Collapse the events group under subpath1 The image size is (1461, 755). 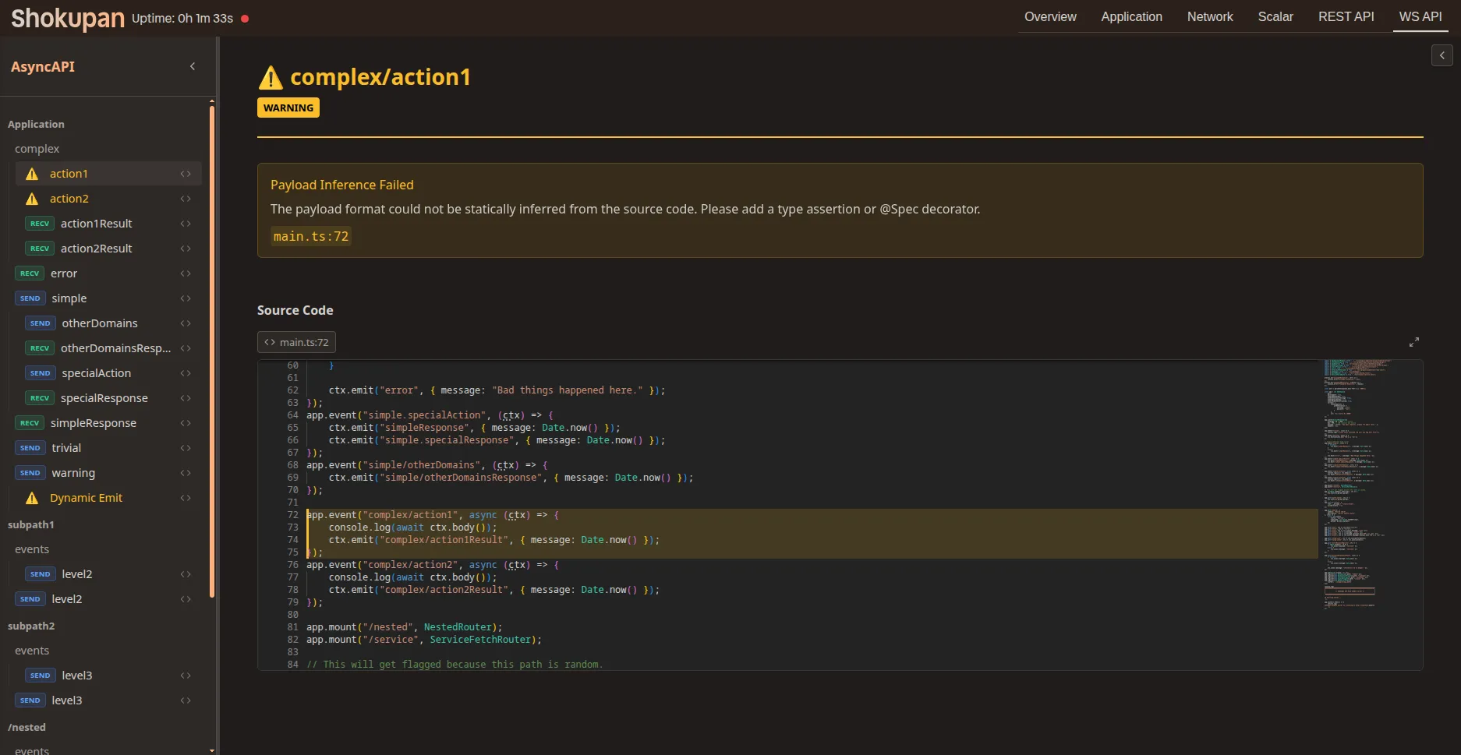tap(32, 549)
